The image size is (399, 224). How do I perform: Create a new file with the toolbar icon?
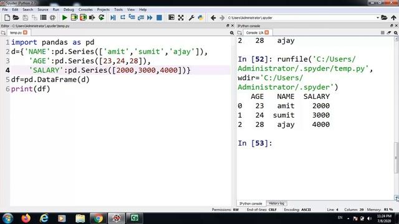click(x=7, y=17)
